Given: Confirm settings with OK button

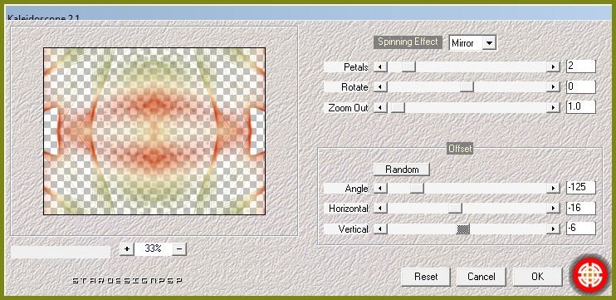Looking at the screenshot, I should [x=537, y=277].
